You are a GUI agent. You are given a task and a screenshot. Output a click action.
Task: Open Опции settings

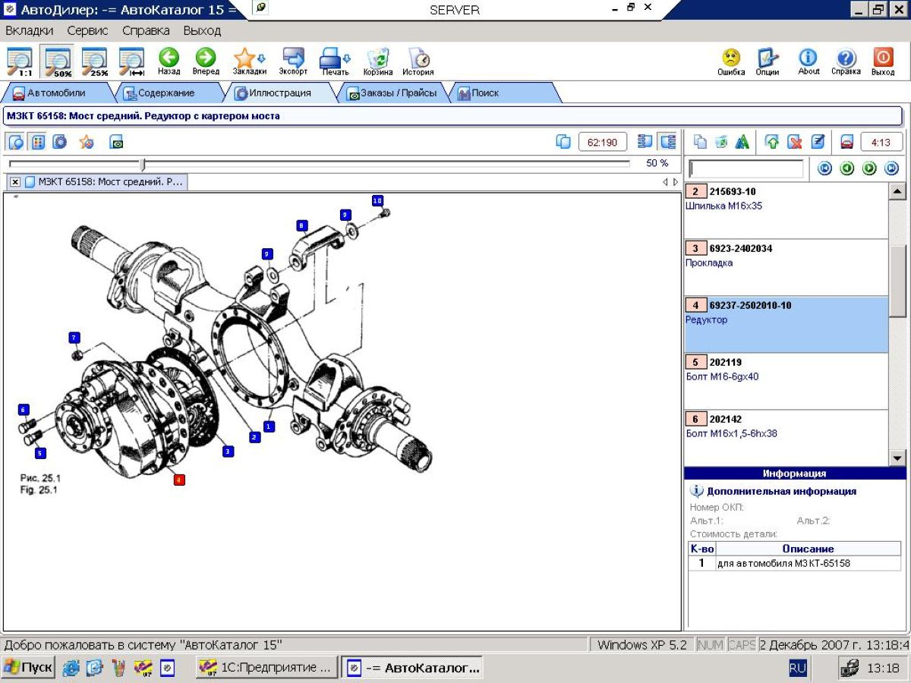tap(768, 61)
